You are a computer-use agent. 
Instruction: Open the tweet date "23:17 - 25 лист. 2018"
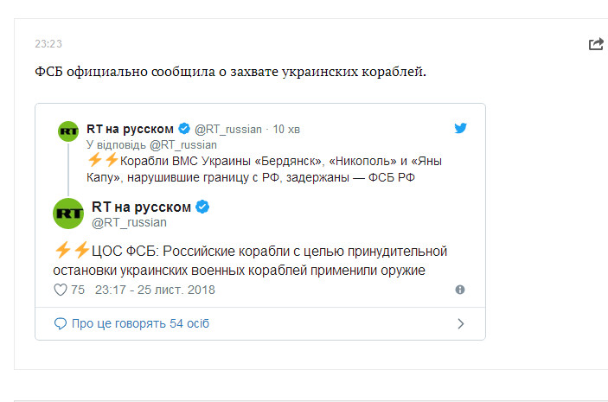(x=155, y=290)
